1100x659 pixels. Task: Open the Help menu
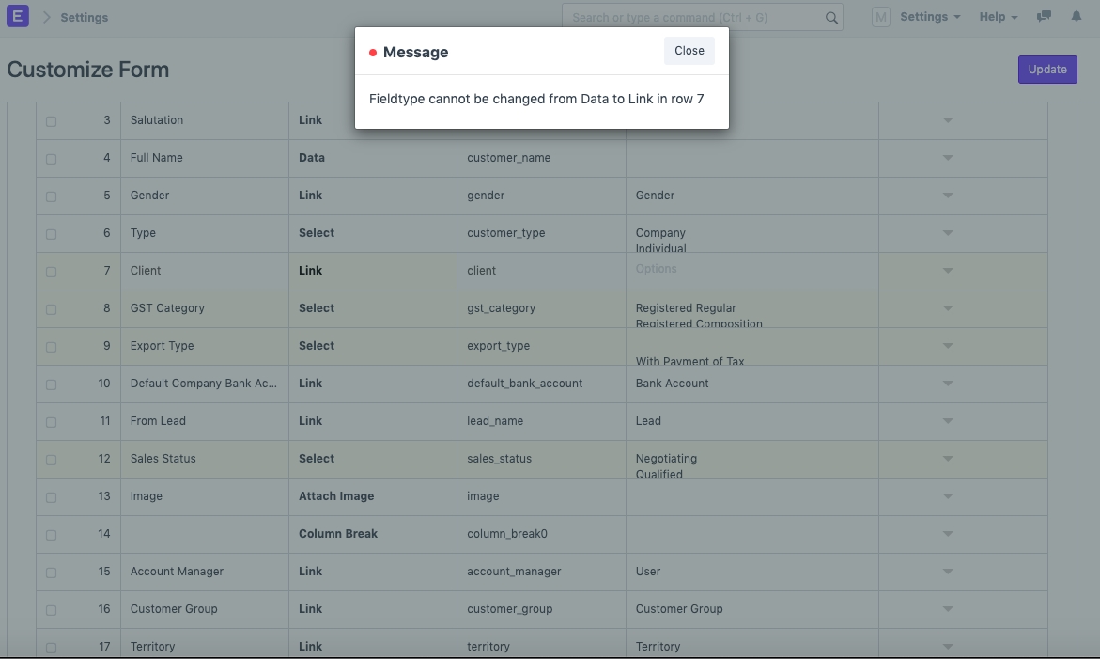coord(999,17)
